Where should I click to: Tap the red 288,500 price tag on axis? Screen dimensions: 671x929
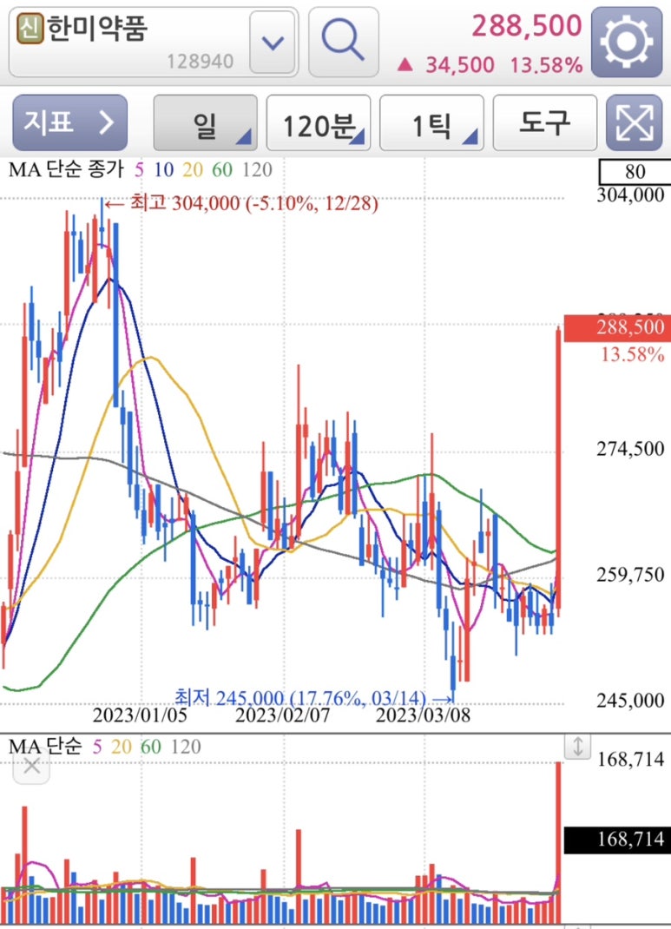[x=616, y=328]
